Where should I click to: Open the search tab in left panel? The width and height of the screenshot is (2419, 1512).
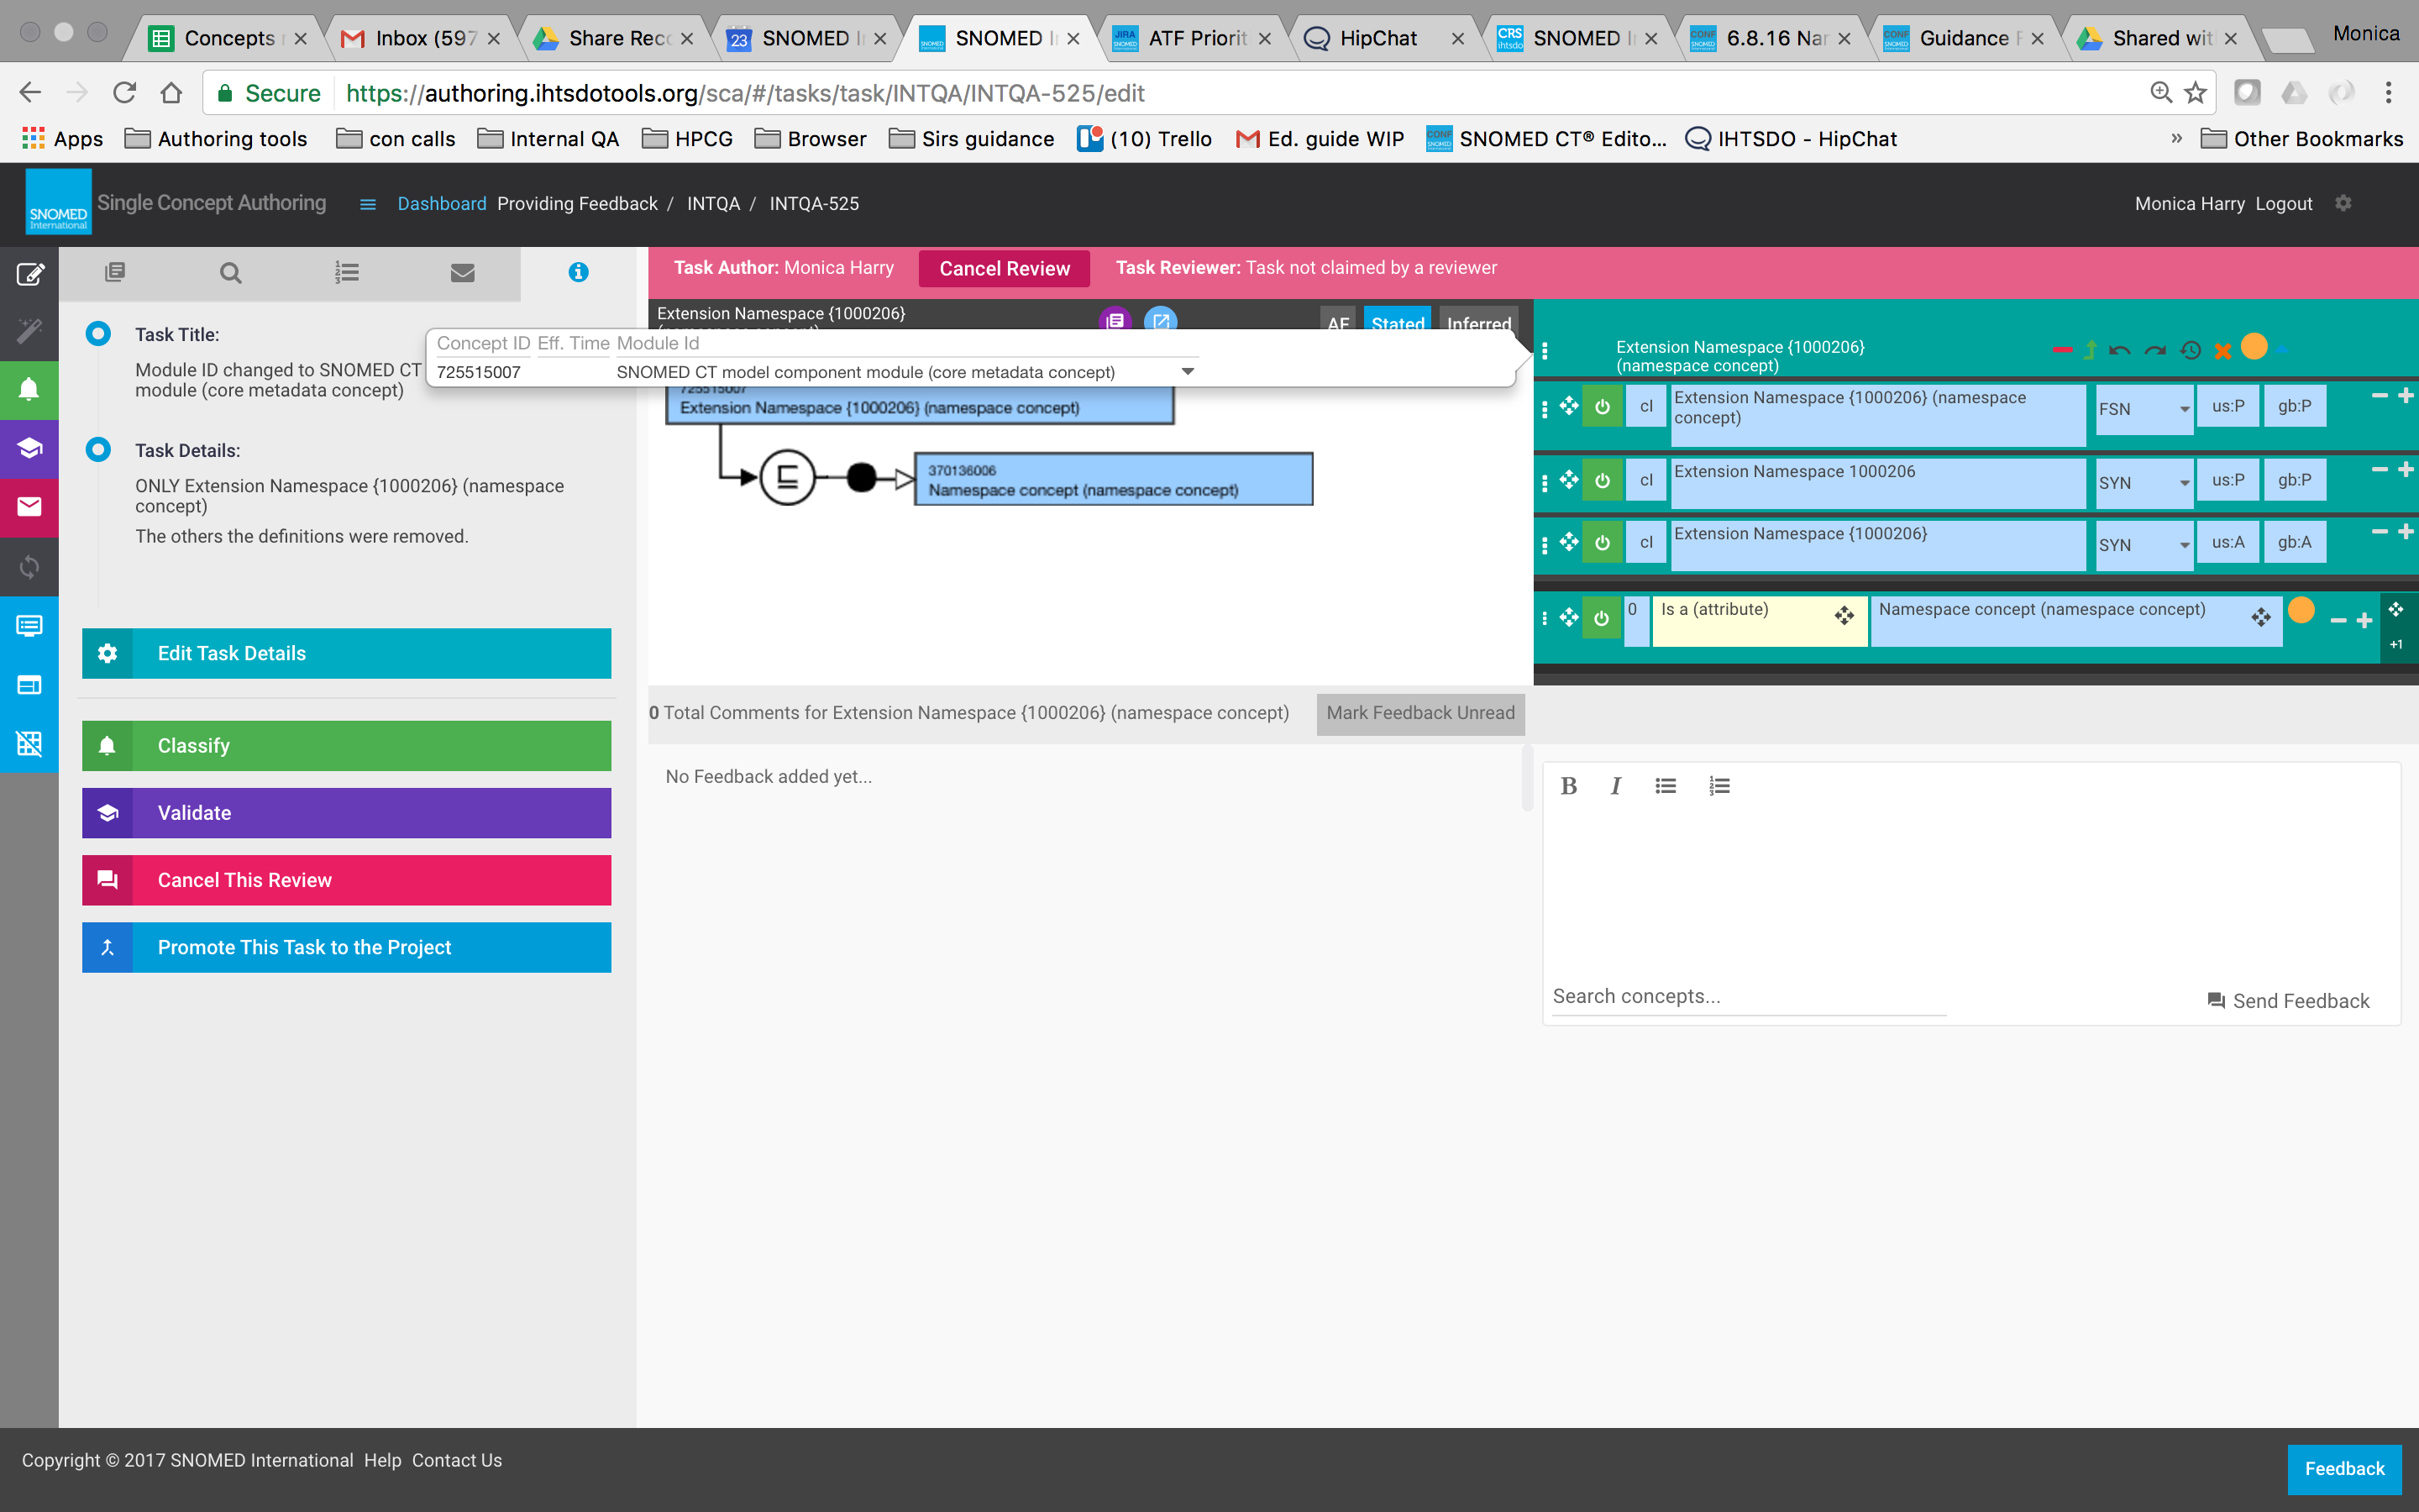(230, 272)
